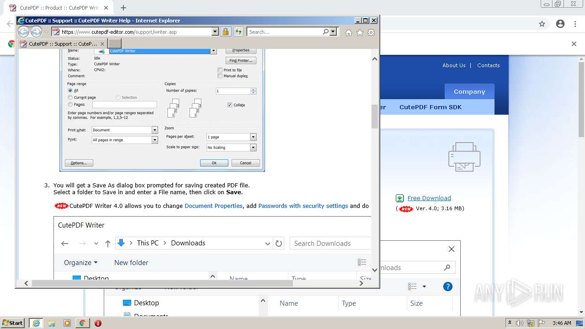The width and height of the screenshot is (585, 329).
Task: Open the Pages per sheet dropdown
Action: [x=253, y=137]
